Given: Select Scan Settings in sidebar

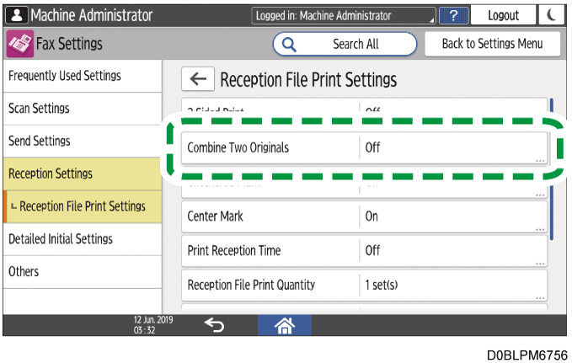Looking at the screenshot, I should [x=80, y=109].
